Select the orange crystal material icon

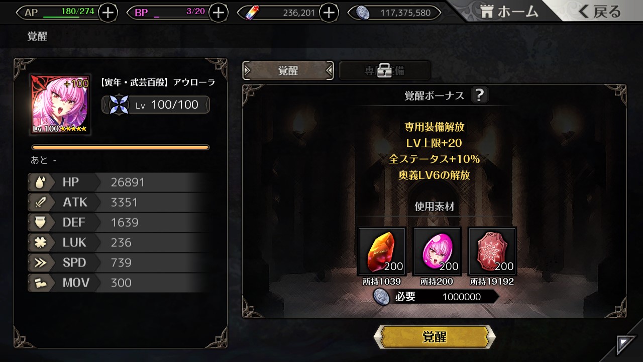382,251
